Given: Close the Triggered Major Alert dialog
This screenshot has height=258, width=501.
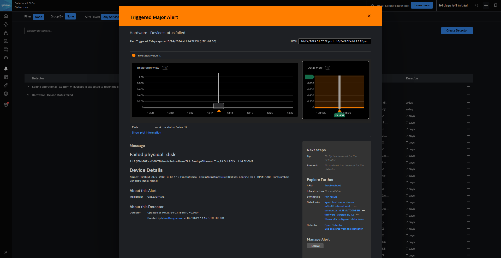Looking at the screenshot, I should point(369,16).
